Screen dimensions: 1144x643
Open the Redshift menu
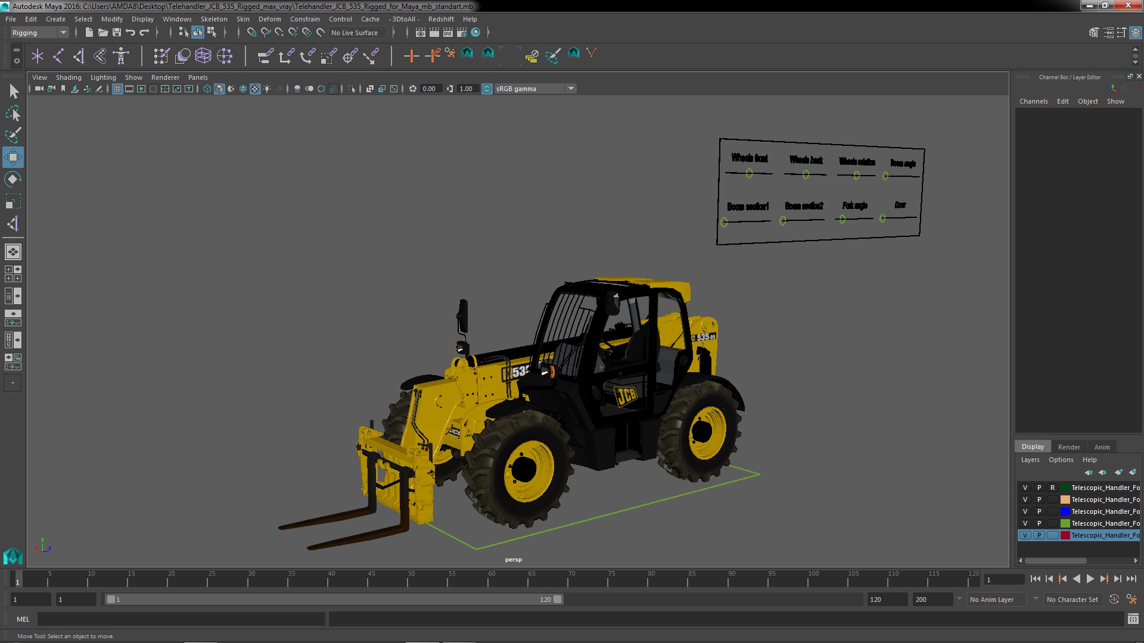click(x=441, y=19)
